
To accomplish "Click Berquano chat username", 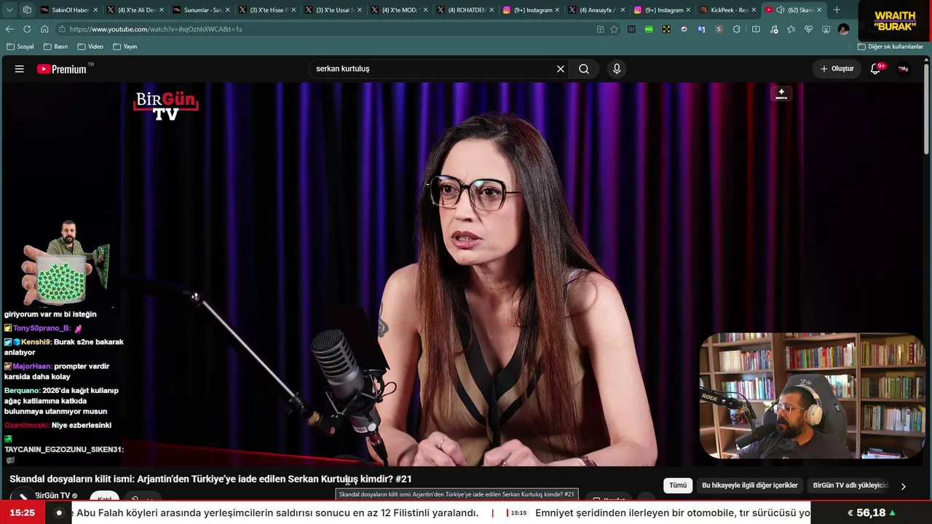I will click(22, 391).
